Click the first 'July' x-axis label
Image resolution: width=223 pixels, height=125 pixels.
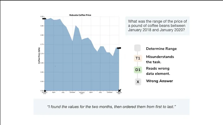(x=63, y=92)
